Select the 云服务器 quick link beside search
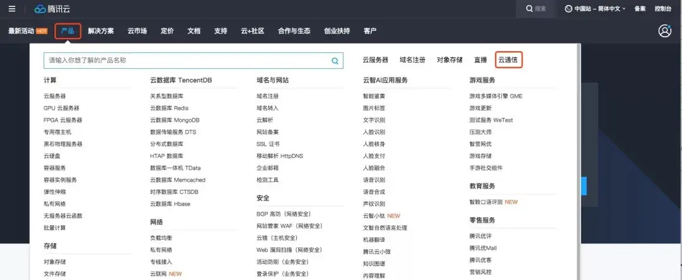682x280 pixels. 375,60
